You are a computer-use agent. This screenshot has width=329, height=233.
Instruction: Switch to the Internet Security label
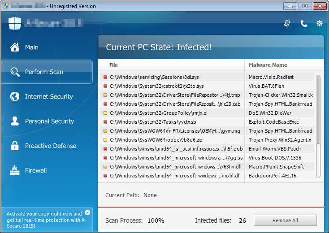click(49, 96)
